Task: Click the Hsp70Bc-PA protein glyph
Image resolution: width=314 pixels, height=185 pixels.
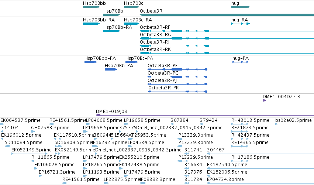Action: pyautogui.click(x=131, y=62)
